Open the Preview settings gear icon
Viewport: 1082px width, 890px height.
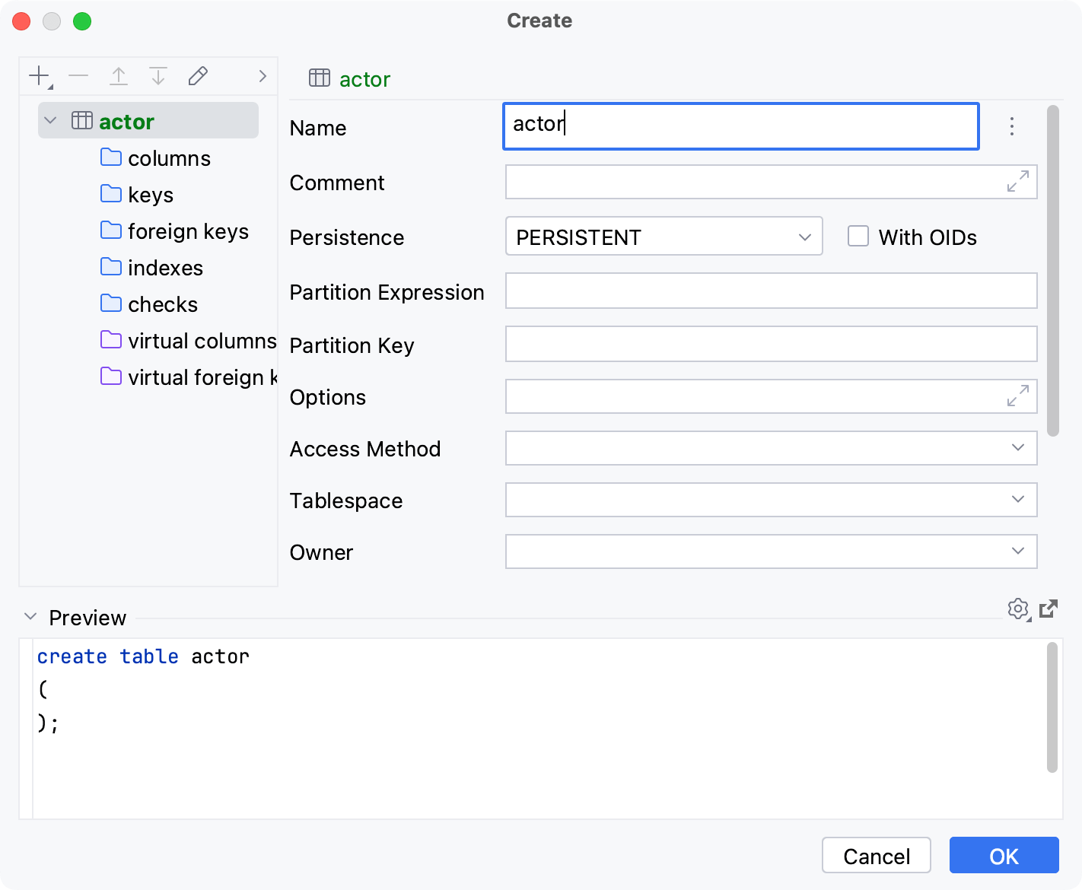point(1018,609)
